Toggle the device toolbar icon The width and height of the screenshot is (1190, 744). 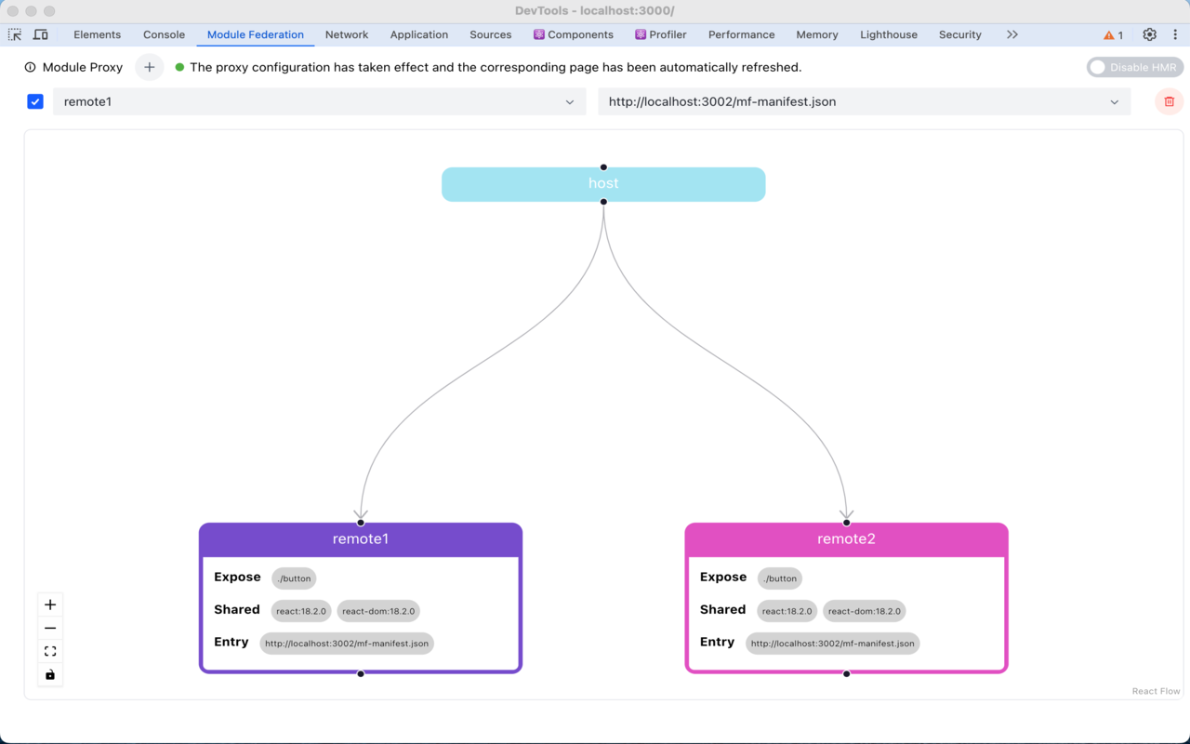point(41,34)
